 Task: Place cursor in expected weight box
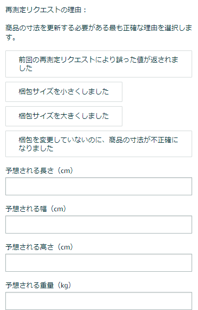coord(98,300)
